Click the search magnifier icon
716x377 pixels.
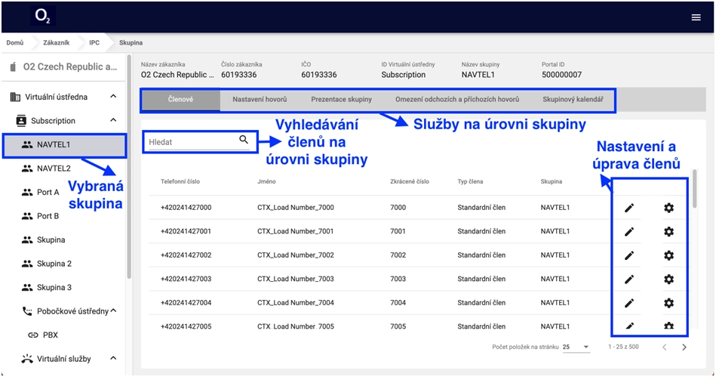coord(244,140)
